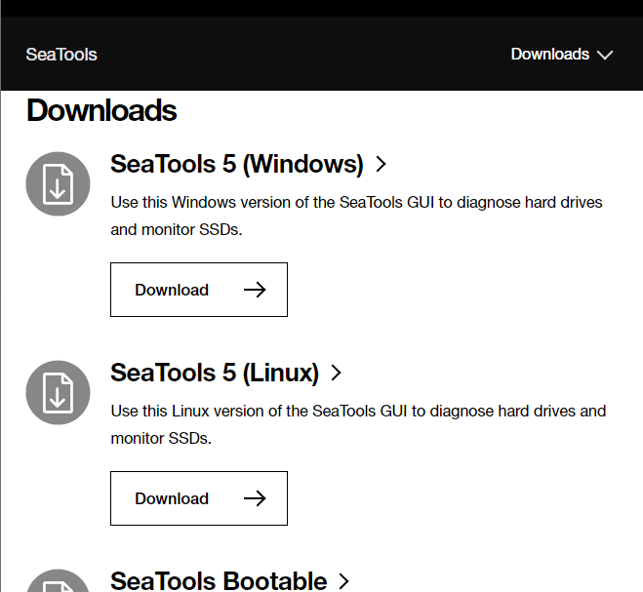Click chevron next to SeaTools 5 (Windows)
This screenshot has width=643, height=592.
(x=382, y=164)
